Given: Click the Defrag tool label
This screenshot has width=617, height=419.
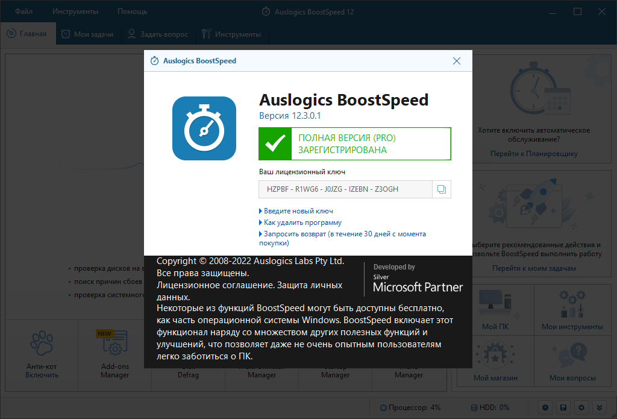Looking at the screenshot, I should point(188,375).
